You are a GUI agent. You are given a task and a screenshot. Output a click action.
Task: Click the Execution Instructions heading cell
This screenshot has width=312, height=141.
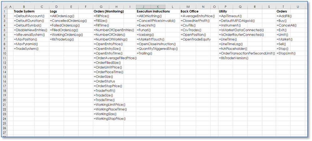click(153, 11)
